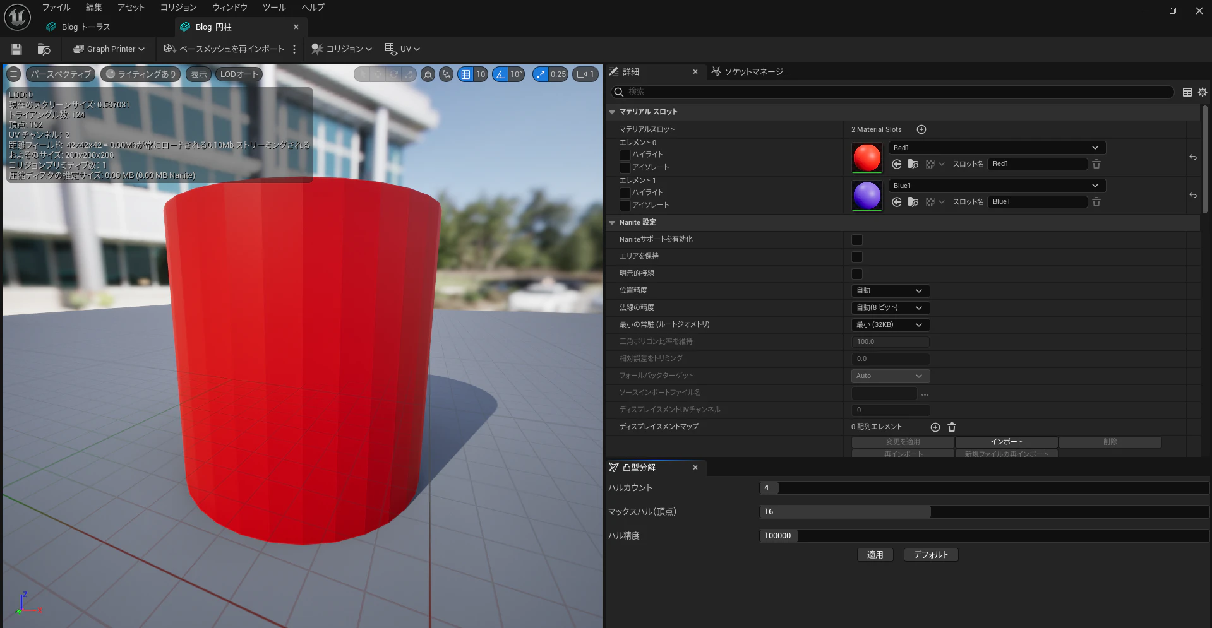Click the デフォルト default button

(931, 555)
